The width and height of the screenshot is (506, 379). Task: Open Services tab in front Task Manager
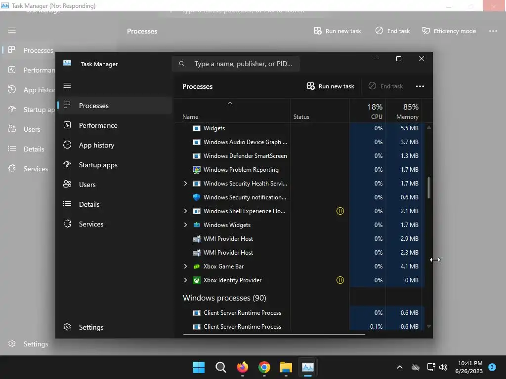click(115, 224)
